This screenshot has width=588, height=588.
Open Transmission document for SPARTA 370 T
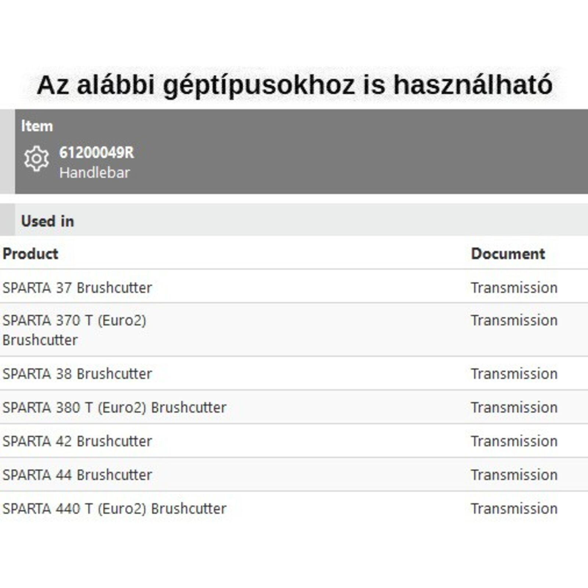coord(514,320)
